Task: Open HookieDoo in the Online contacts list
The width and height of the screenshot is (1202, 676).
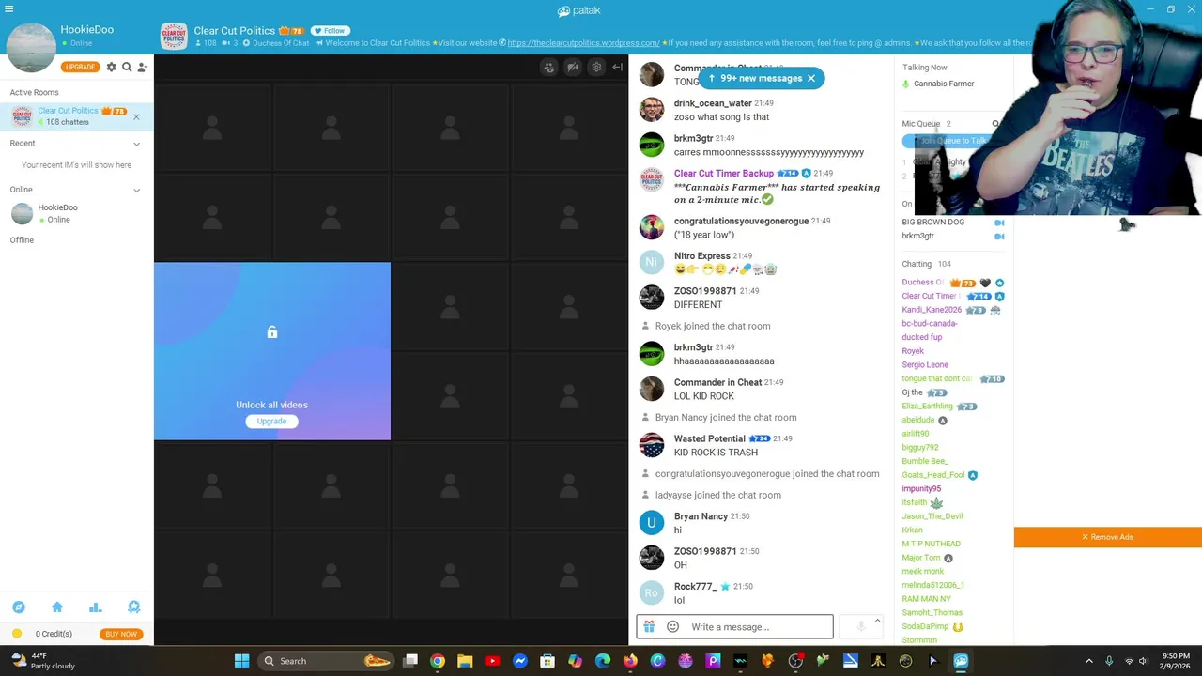Action: click(x=76, y=213)
